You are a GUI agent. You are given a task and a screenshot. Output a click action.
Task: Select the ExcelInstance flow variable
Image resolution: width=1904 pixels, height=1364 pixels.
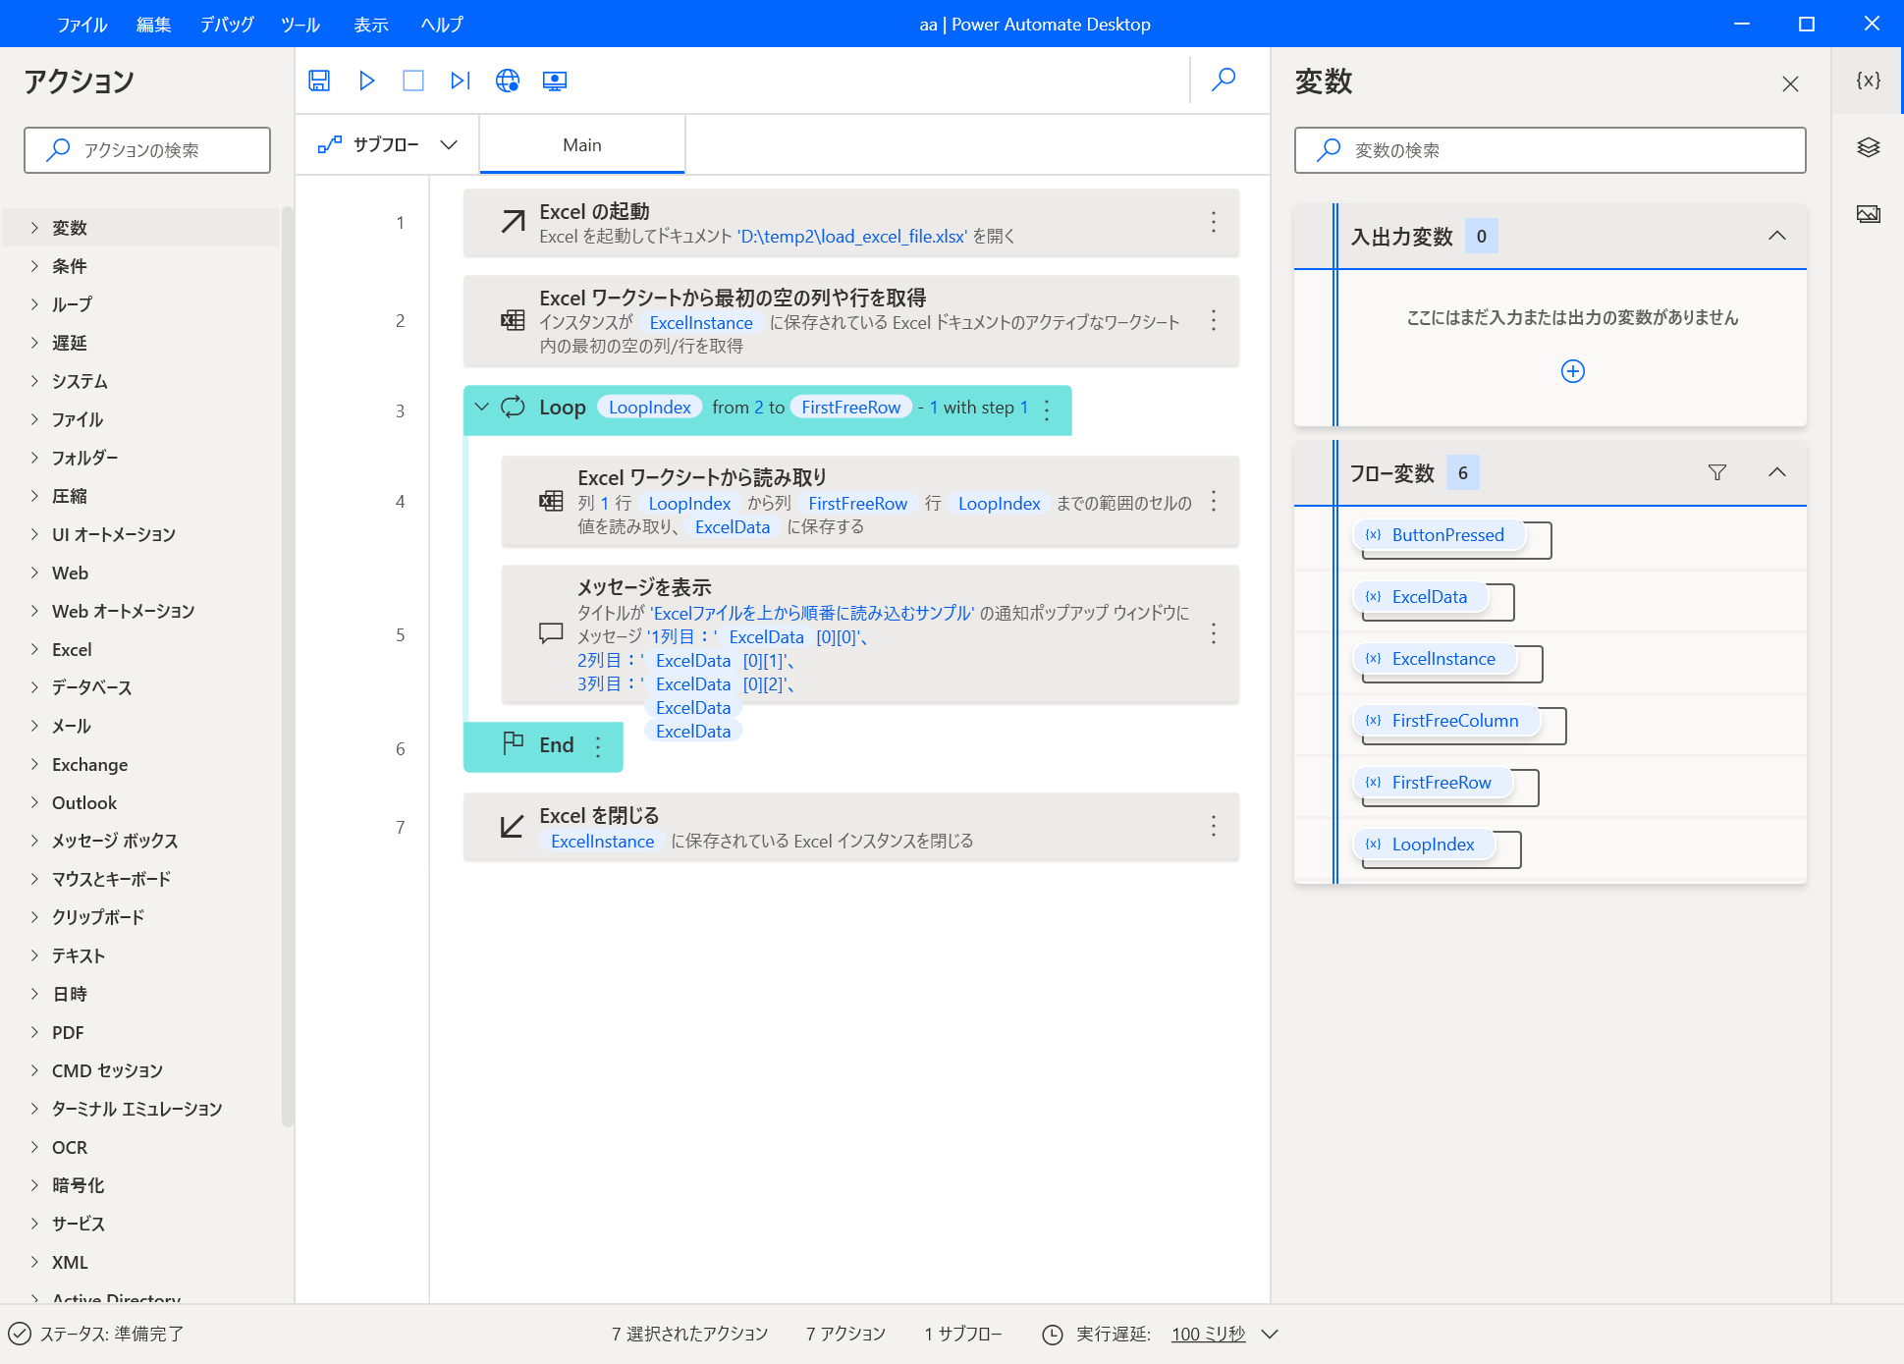pos(1434,659)
